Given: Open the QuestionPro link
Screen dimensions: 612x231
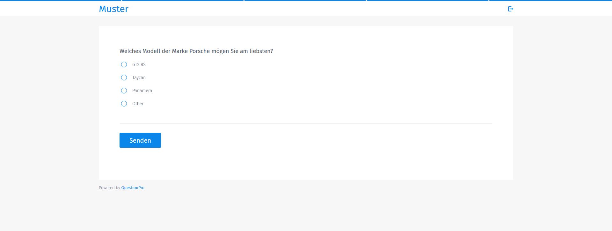Looking at the screenshot, I should pos(133,188).
